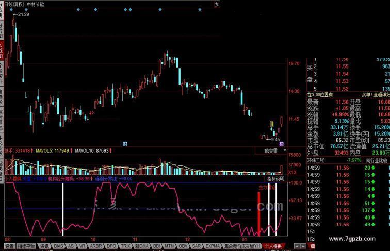This screenshot has height=251, width=390.
Task: Click the 强弱分界线 +50.00 label
Action: point(112,179)
